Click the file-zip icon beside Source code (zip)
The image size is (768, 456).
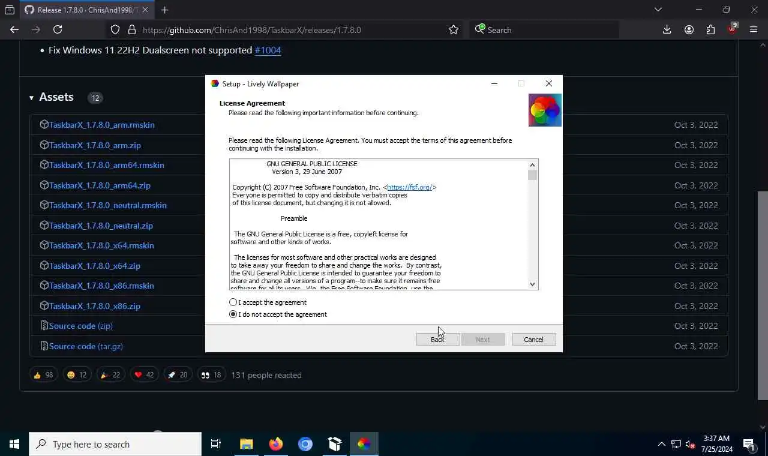pyautogui.click(x=44, y=326)
